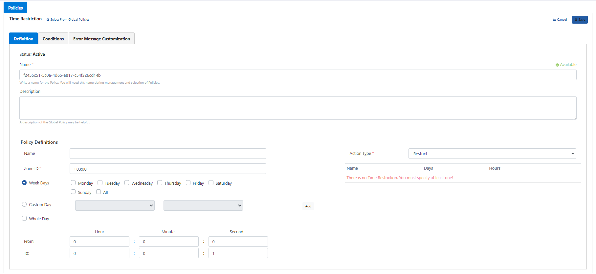Select the Custom Day radio button
The image size is (596, 274).
tap(24, 204)
